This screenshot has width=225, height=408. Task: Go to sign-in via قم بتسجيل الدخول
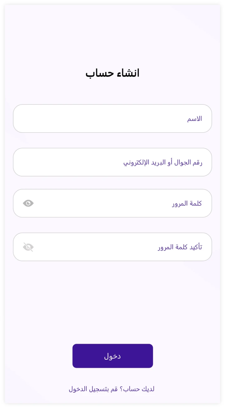coord(93,389)
